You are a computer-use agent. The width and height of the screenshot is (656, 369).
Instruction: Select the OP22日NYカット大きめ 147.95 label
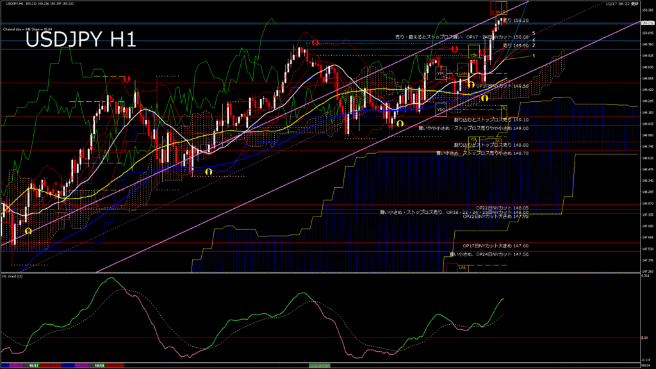click(x=496, y=217)
